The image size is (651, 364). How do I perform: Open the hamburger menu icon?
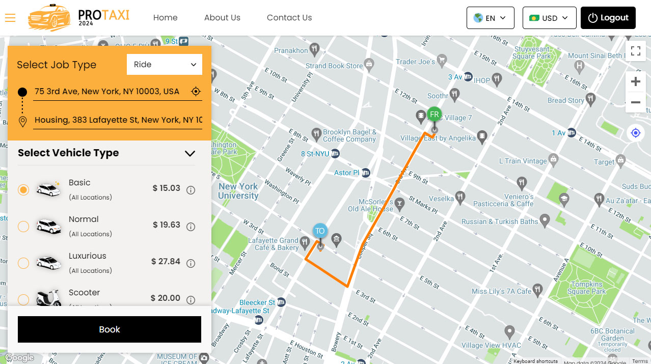[x=10, y=18]
